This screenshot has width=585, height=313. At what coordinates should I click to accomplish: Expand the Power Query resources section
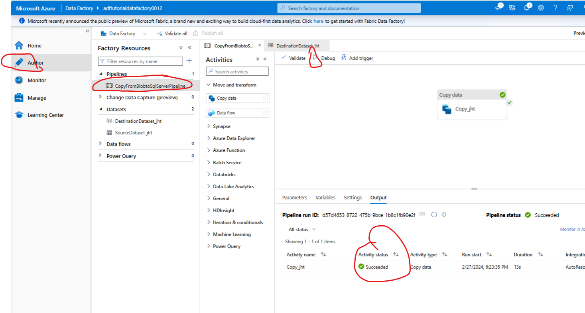100,156
